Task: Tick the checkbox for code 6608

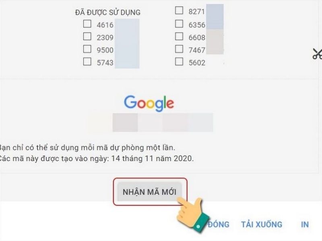Action: point(179,37)
